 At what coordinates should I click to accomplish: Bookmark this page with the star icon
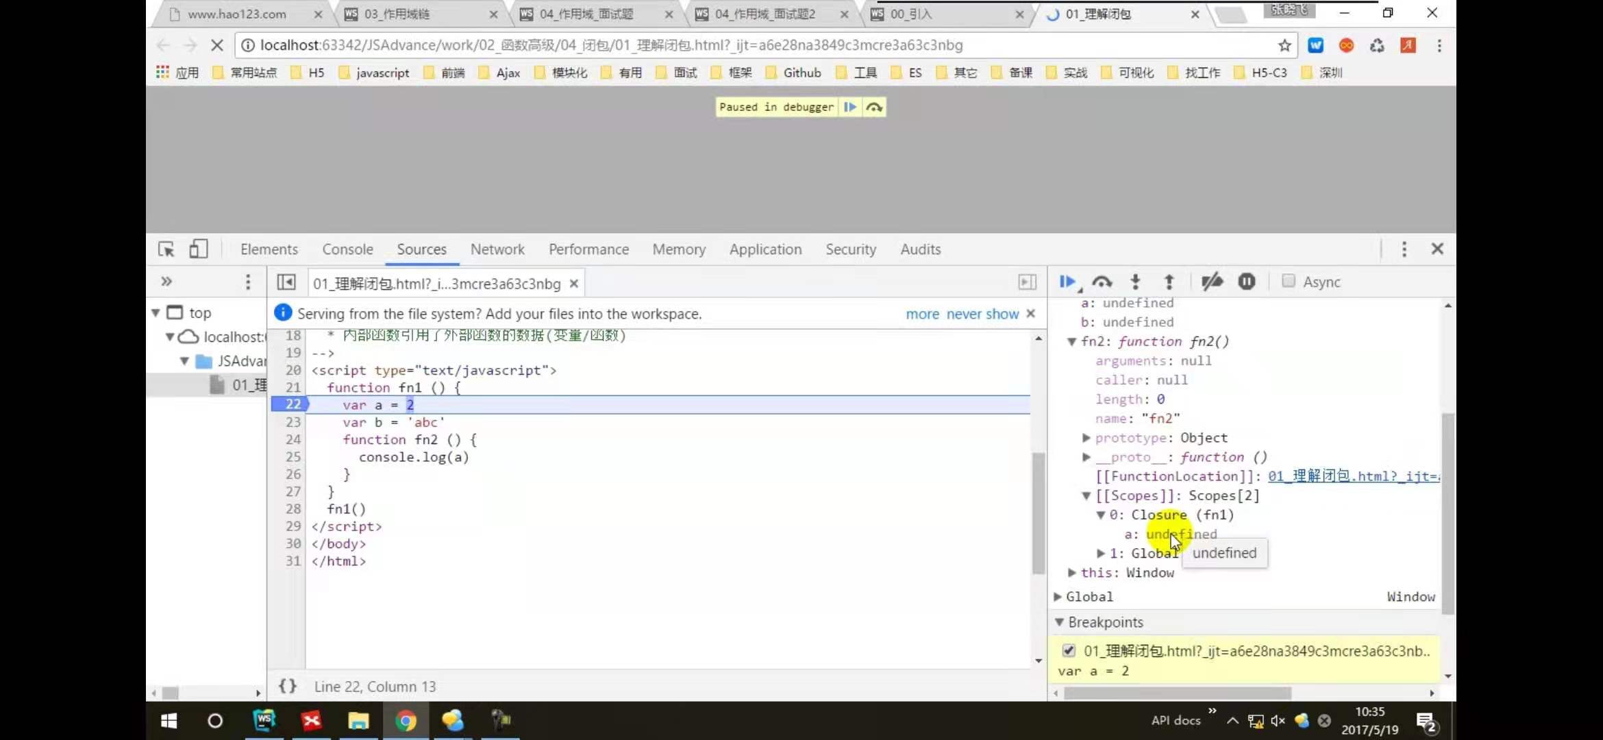[x=1284, y=45]
